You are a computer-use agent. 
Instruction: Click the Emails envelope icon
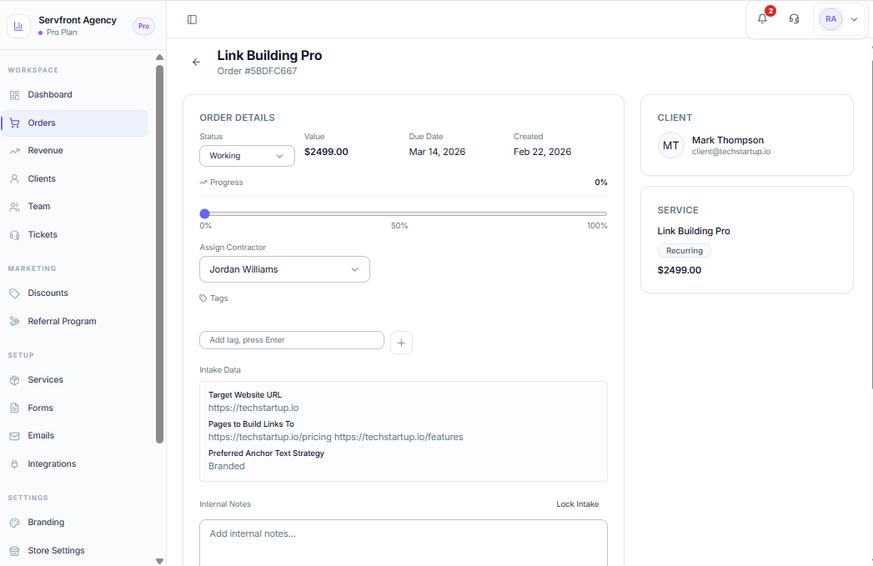click(x=14, y=436)
